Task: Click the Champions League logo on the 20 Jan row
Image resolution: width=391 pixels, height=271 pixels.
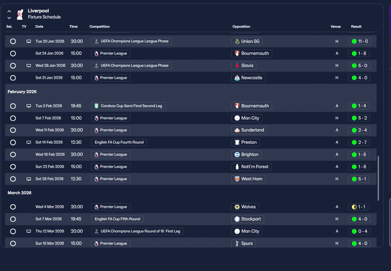Action: pyautogui.click(x=97, y=41)
